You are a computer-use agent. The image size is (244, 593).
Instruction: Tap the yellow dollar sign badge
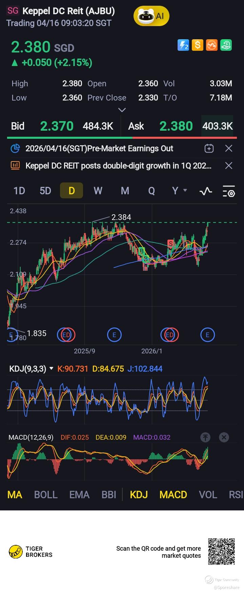click(x=198, y=45)
